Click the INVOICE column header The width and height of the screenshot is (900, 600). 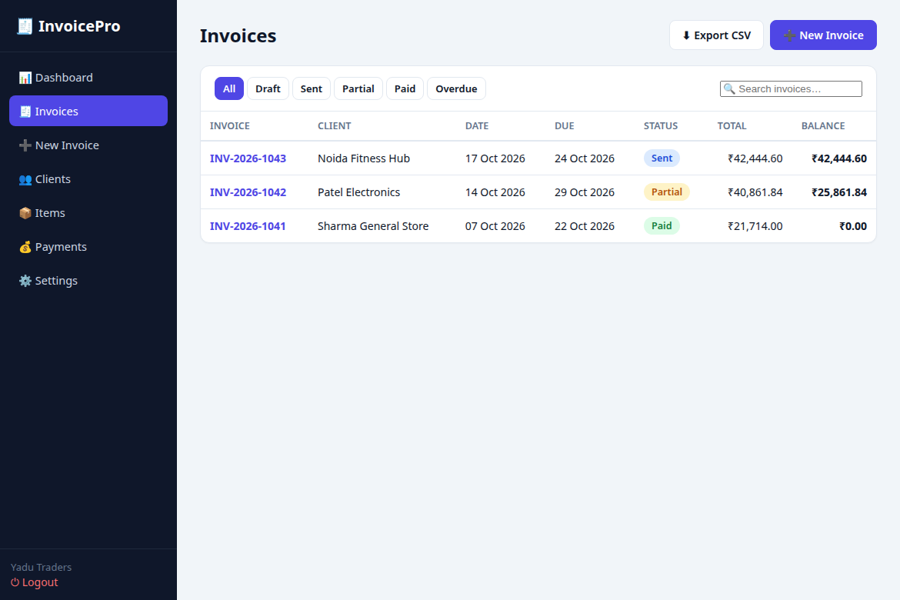[x=229, y=125]
